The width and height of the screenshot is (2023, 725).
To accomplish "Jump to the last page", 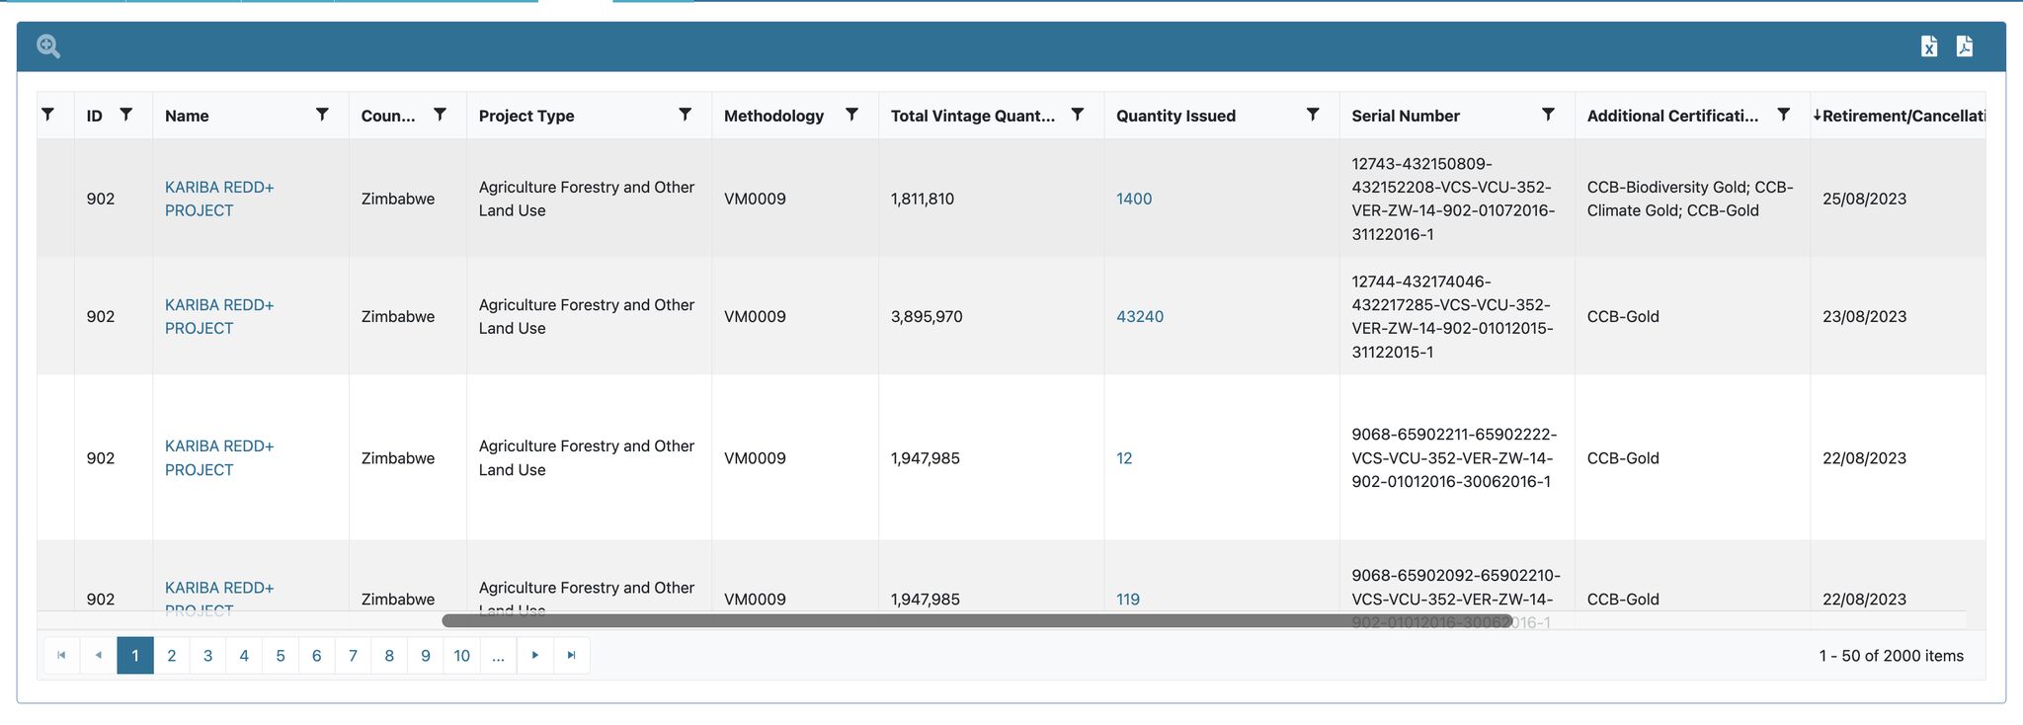I will [x=571, y=655].
